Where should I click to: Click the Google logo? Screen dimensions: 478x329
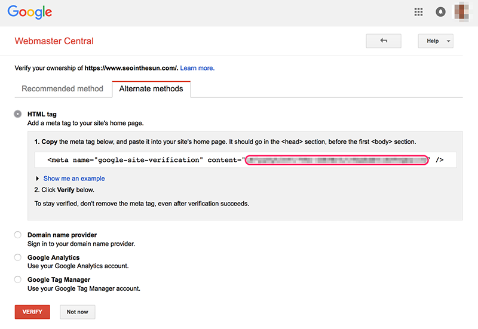click(29, 12)
